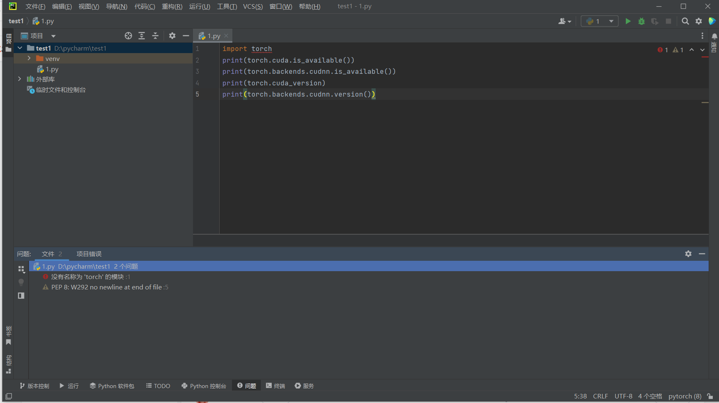Open the 运行(U) menu
Image resolution: width=719 pixels, height=403 pixels.
[200, 6]
